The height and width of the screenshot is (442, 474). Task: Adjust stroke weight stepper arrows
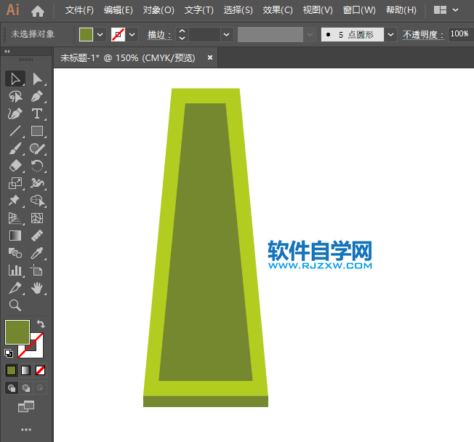click(182, 34)
